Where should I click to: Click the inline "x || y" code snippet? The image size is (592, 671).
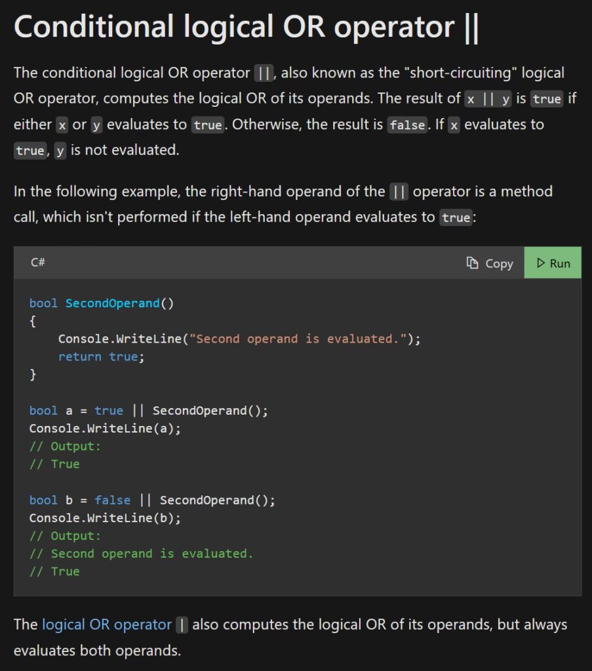[x=488, y=99]
